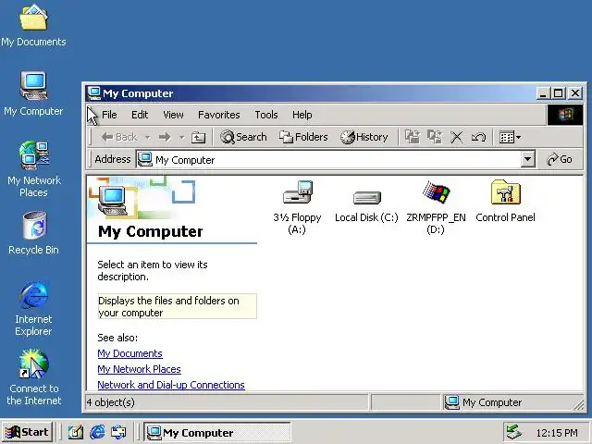Click Show Desktop quick launch icon
Image resolution: width=592 pixels, height=444 pixels.
coord(76,432)
